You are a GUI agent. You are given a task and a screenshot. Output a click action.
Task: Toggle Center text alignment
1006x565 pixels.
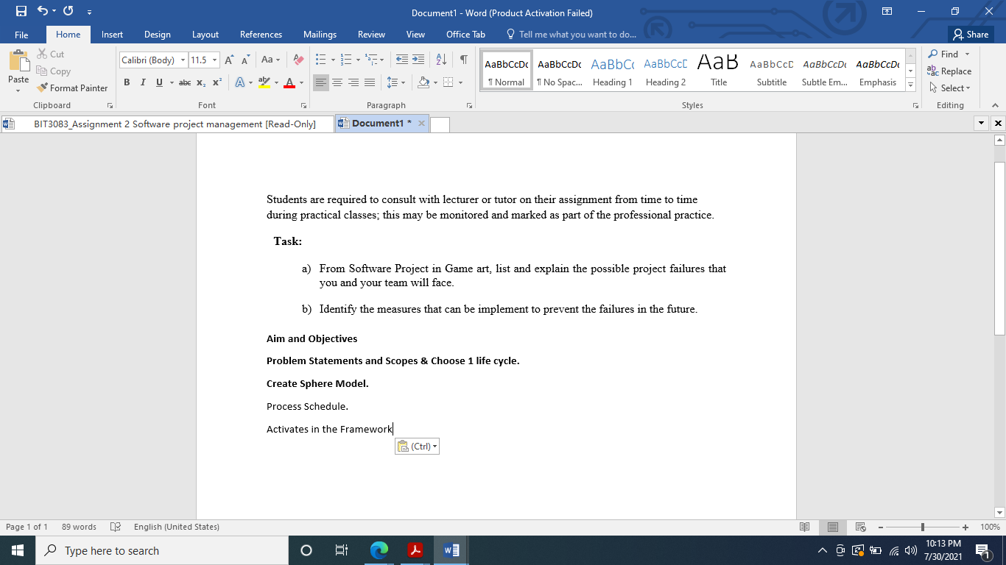[x=337, y=82]
